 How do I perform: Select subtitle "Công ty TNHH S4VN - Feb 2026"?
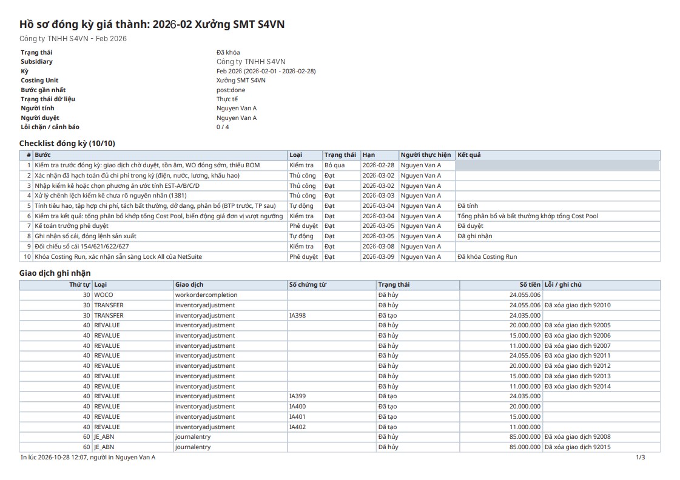point(73,39)
